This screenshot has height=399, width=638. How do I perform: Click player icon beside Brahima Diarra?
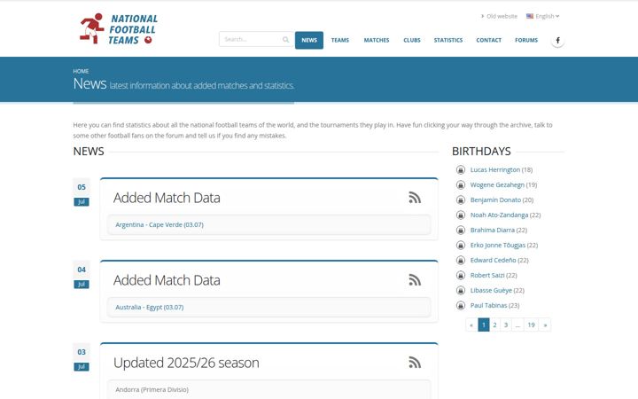(461, 230)
